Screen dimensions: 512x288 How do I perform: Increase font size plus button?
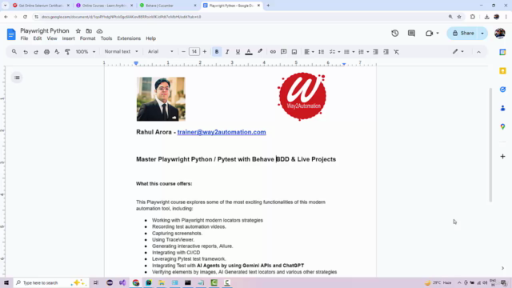tap(205, 51)
